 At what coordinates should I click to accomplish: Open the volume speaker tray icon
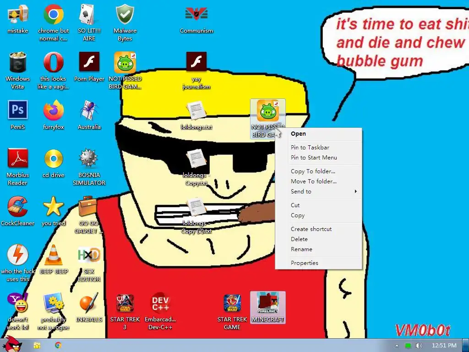(x=419, y=346)
